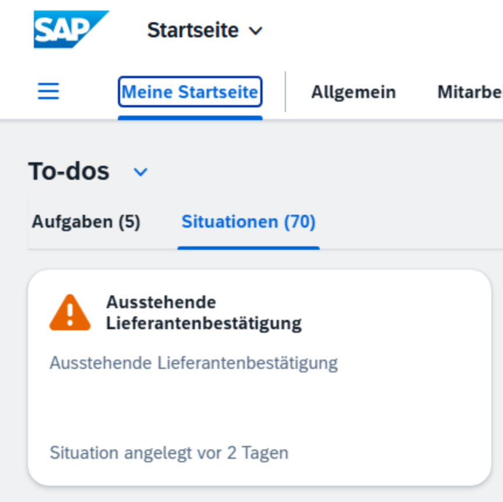Click the vertical divider before Allgemein

tap(285, 92)
